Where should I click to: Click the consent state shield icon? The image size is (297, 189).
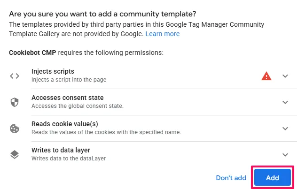click(15, 102)
